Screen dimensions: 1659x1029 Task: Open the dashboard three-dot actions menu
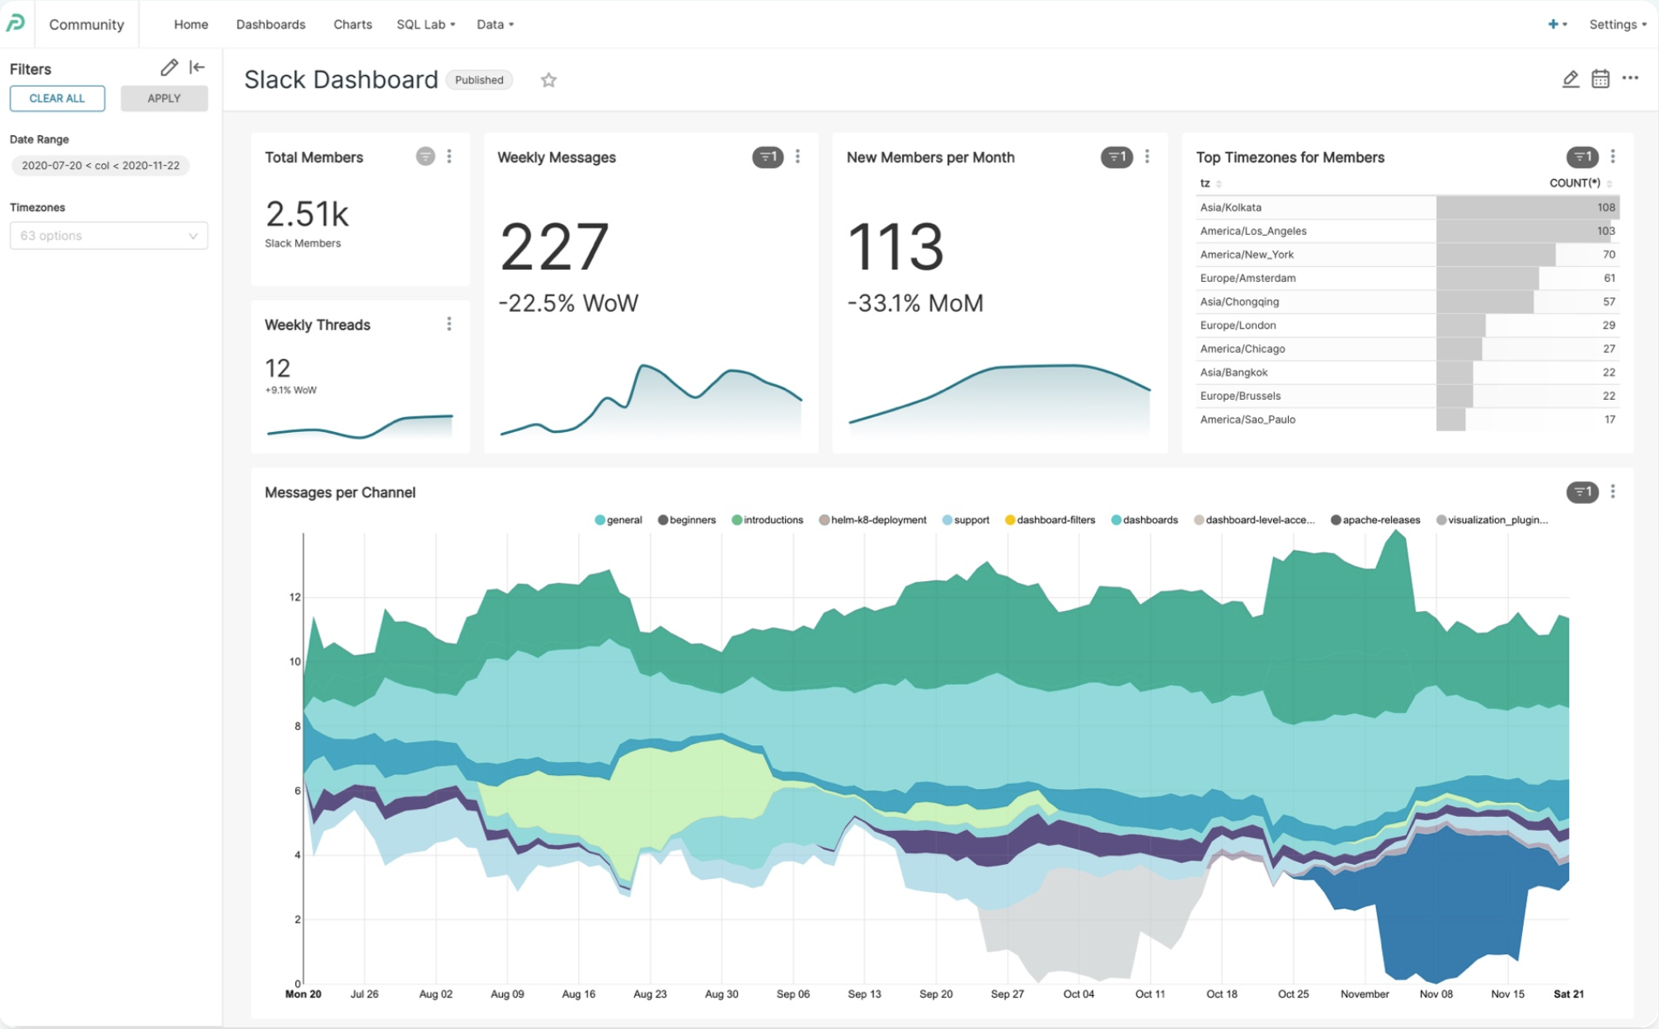tap(1630, 78)
